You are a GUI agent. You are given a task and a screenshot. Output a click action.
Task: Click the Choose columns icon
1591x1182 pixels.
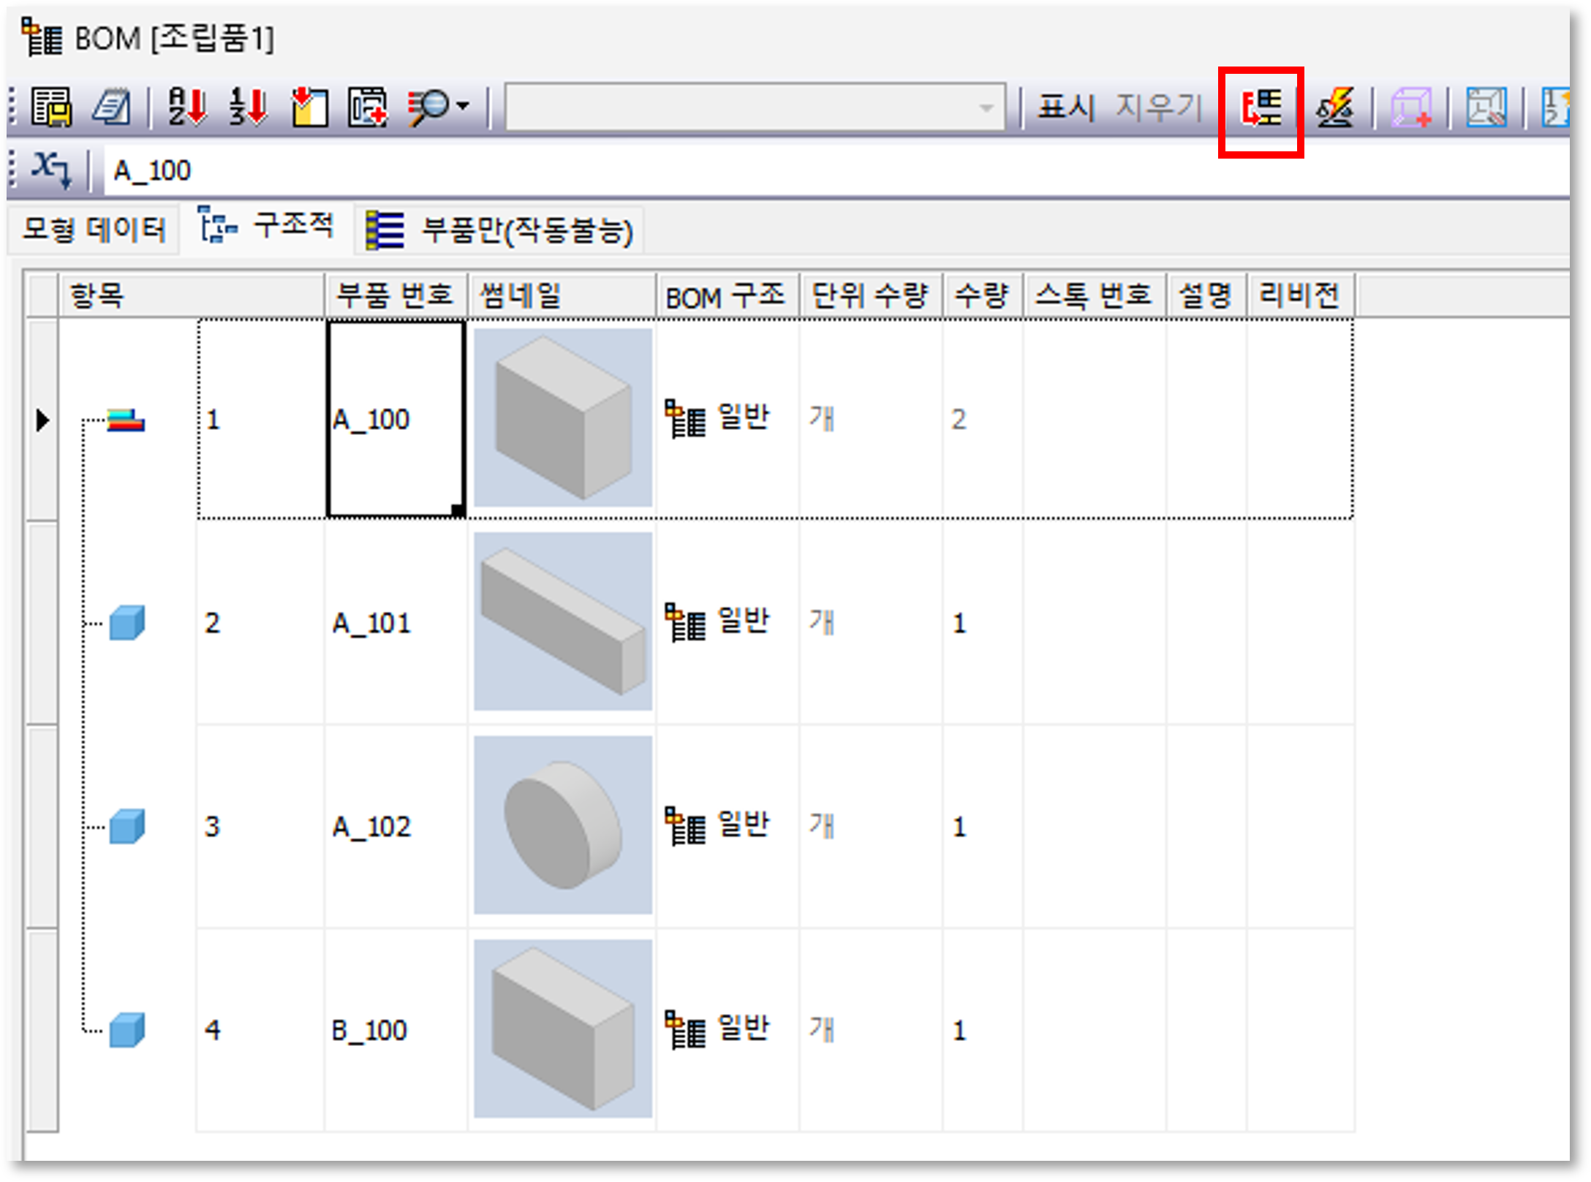tap(310, 107)
